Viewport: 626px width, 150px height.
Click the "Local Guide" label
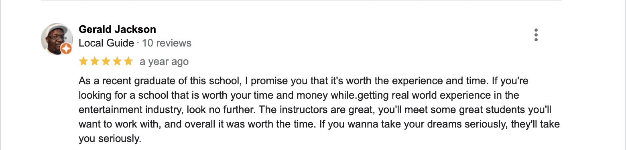pos(106,43)
